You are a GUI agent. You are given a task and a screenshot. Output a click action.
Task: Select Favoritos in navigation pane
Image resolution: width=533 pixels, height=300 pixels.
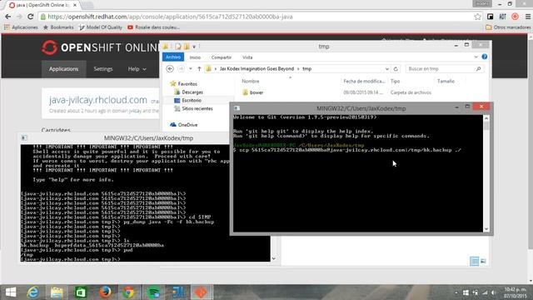pos(183,83)
